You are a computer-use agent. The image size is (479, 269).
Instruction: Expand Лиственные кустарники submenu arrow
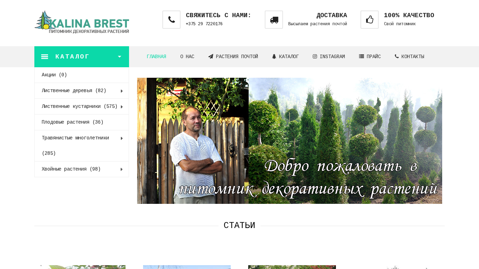coord(122,107)
